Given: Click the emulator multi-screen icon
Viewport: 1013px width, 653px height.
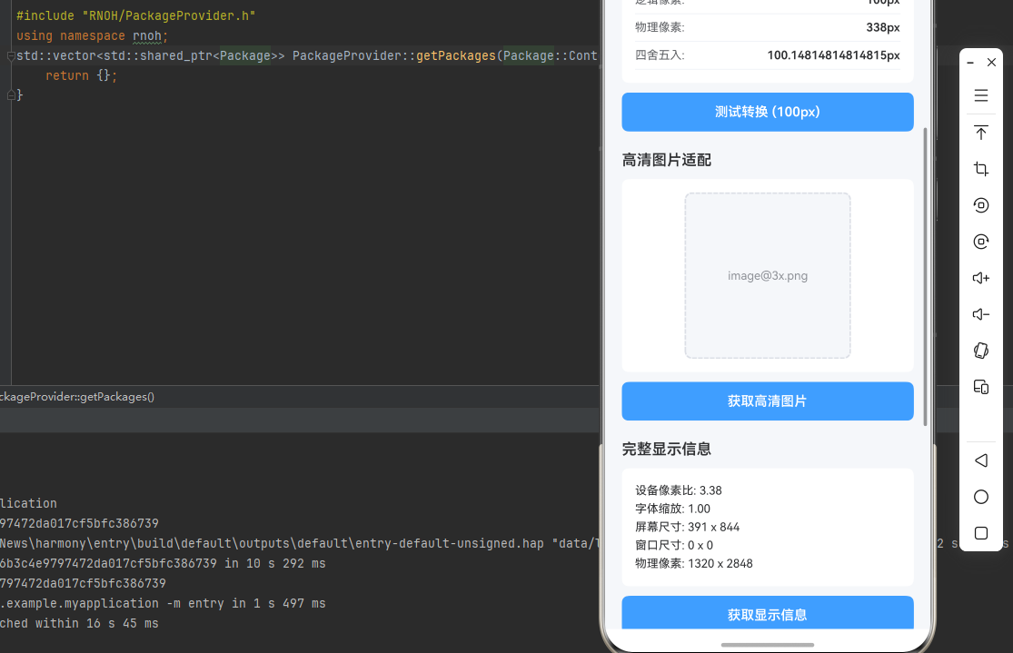Looking at the screenshot, I should click(x=980, y=387).
